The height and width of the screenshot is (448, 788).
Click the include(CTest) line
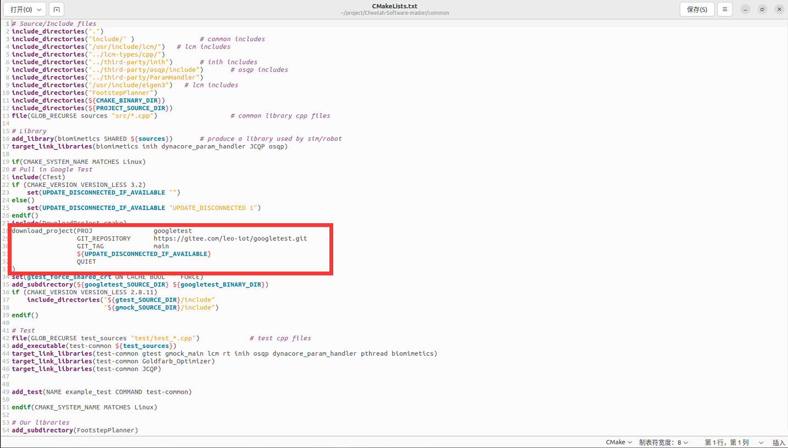tap(38, 177)
